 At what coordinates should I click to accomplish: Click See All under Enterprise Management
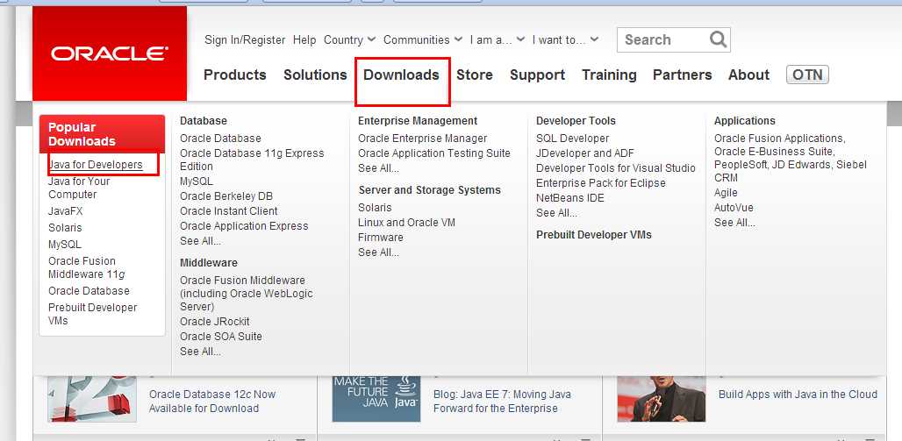[378, 168]
